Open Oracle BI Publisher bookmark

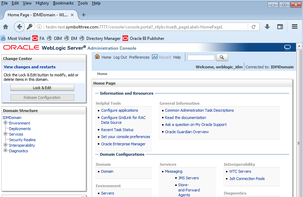click(147, 38)
